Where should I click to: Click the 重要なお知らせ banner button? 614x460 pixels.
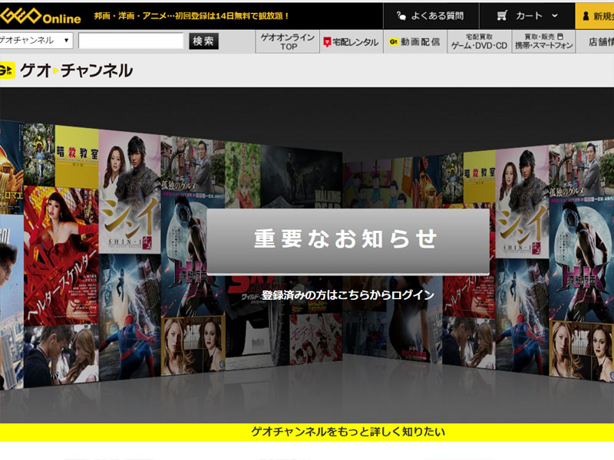(x=348, y=241)
